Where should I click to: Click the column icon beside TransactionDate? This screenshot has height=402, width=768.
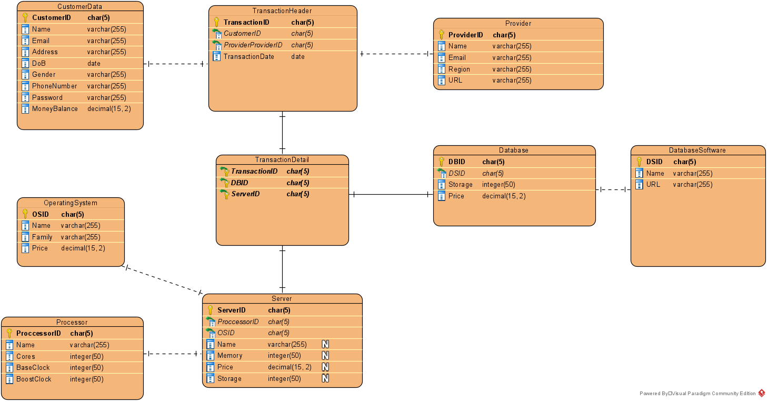(x=216, y=56)
